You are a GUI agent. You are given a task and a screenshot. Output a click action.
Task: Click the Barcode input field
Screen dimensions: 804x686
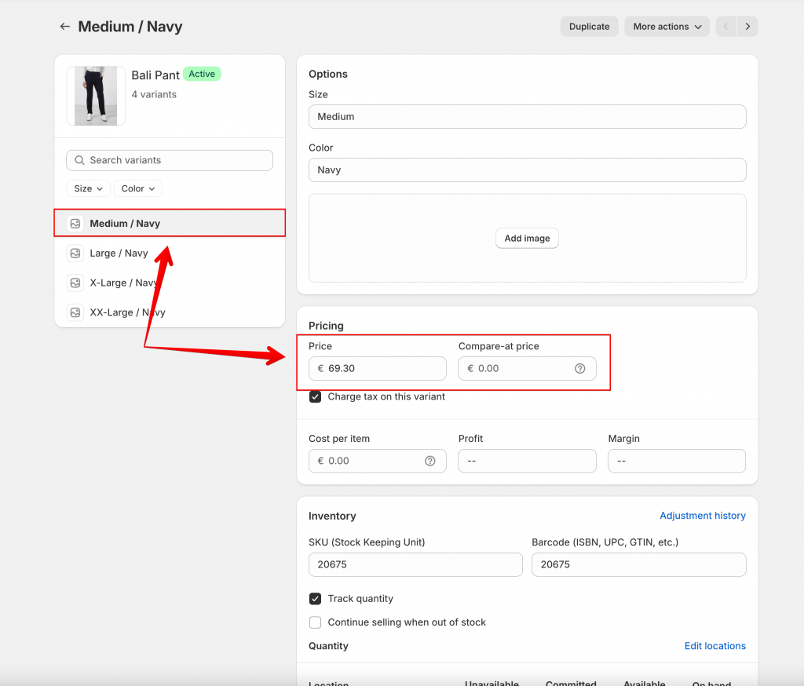tap(639, 564)
